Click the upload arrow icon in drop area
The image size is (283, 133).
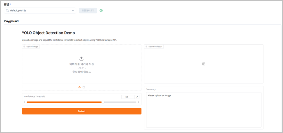[81, 59]
